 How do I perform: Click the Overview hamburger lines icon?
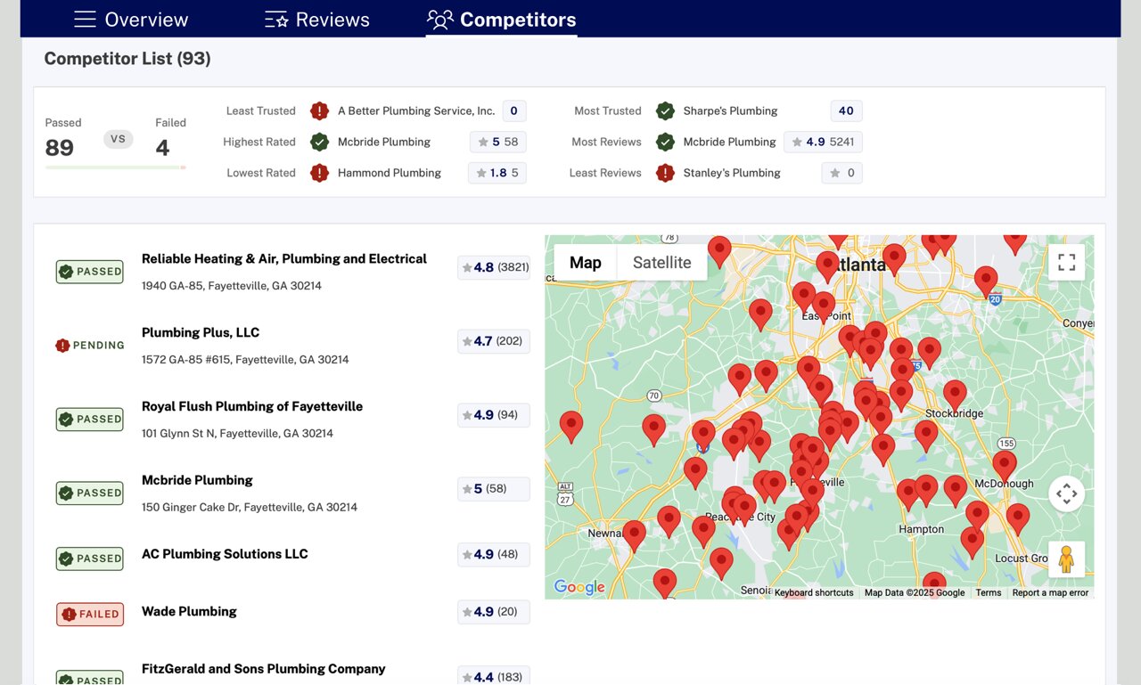(85, 20)
